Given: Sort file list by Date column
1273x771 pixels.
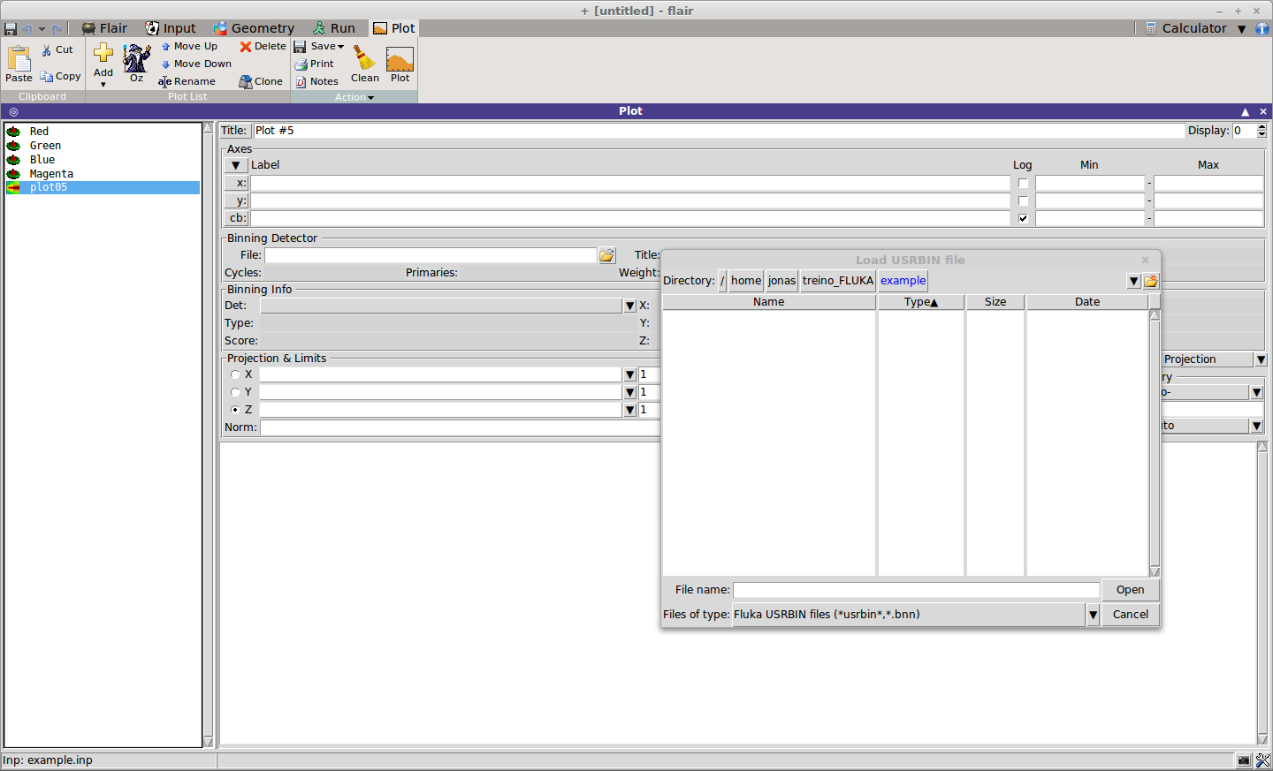Looking at the screenshot, I should tap(1087, 302).
